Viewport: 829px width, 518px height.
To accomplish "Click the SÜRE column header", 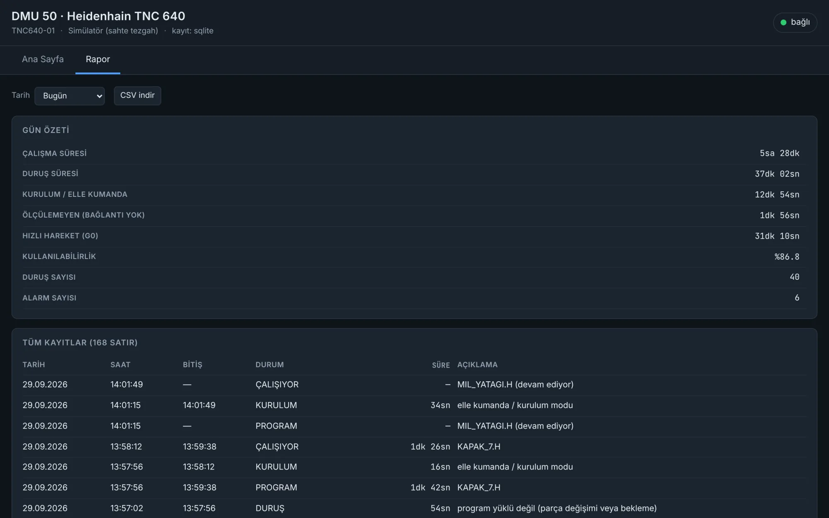I will point(441,365).
